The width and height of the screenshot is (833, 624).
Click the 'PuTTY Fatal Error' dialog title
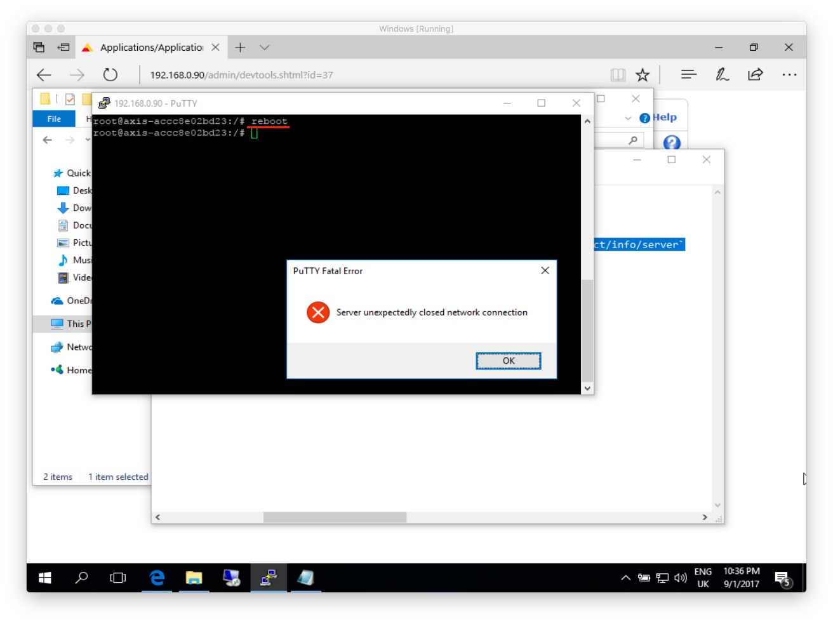[328, 271]
